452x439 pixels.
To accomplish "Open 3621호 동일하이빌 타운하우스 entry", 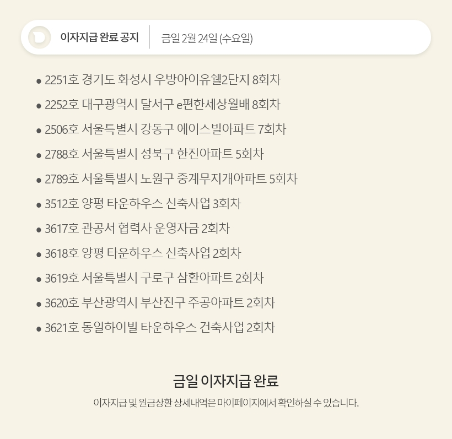I will click(x=160, y=328).
